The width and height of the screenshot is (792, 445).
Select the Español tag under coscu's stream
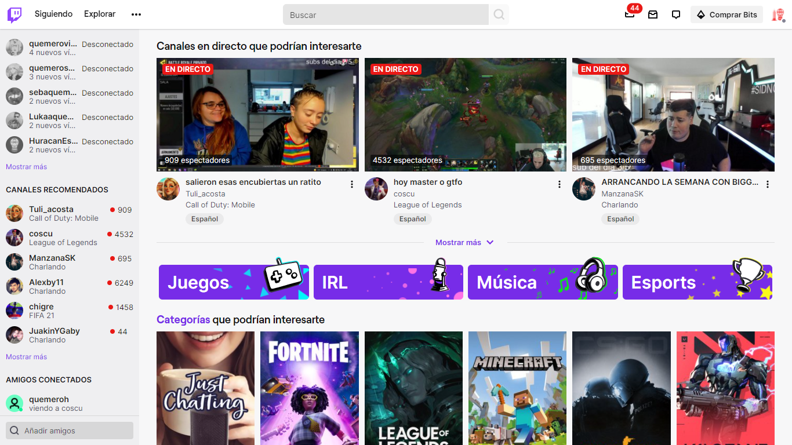[x=413, y=218]
